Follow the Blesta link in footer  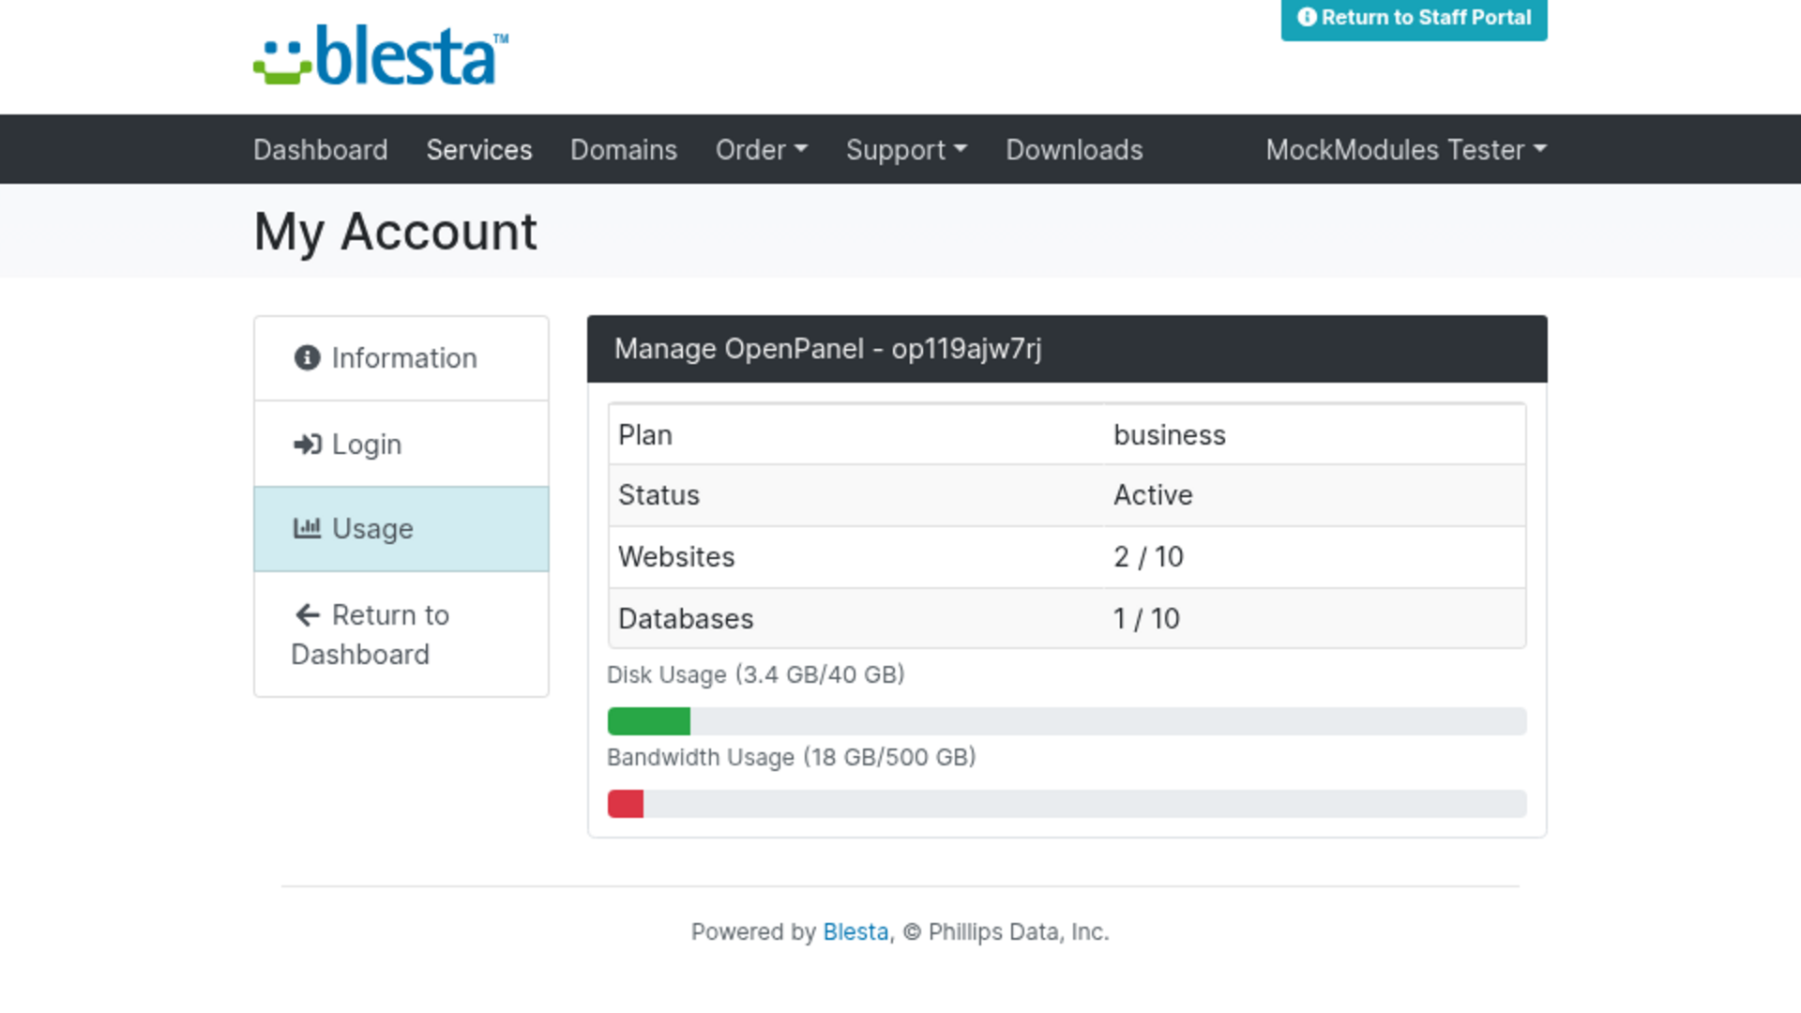[x=855, y=931]
